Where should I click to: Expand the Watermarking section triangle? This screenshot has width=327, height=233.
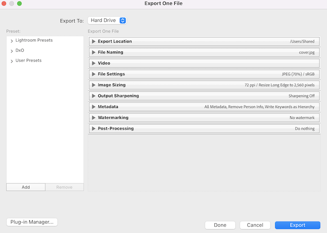93,117
